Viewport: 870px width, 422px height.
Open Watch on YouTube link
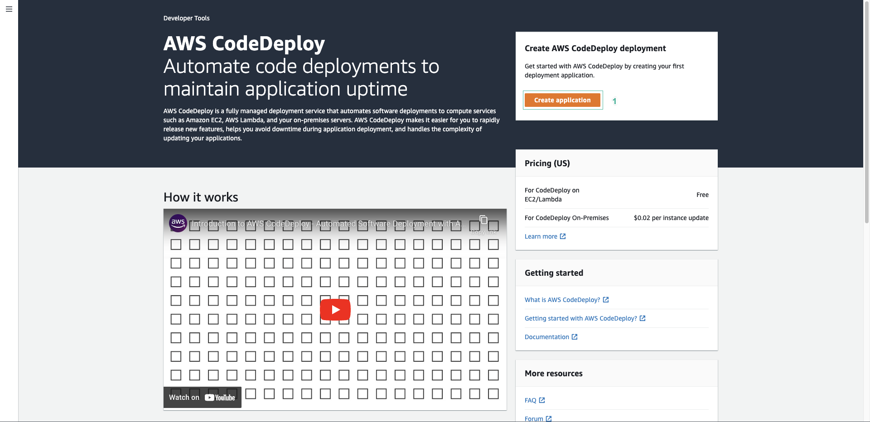point(202,397)
